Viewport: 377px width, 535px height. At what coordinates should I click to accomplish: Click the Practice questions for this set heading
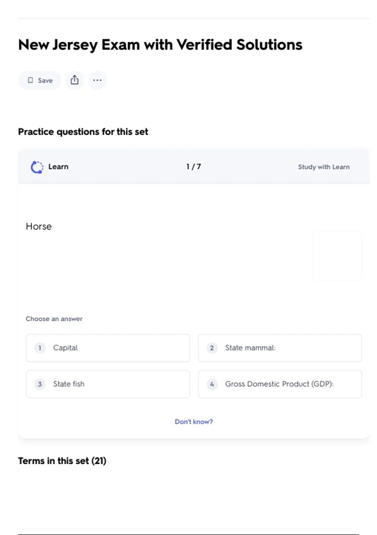(83, 132)
